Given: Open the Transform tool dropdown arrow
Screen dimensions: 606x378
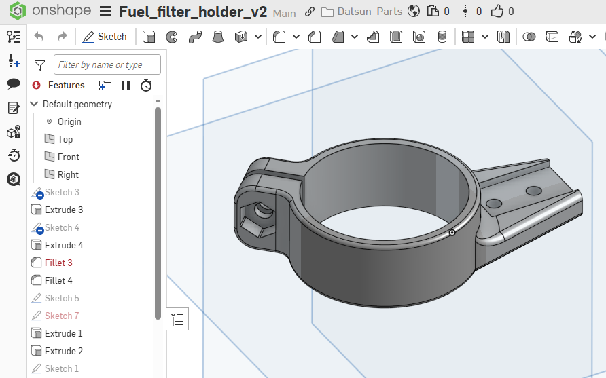Looking at the screenshot, I should tap(592, 37).
